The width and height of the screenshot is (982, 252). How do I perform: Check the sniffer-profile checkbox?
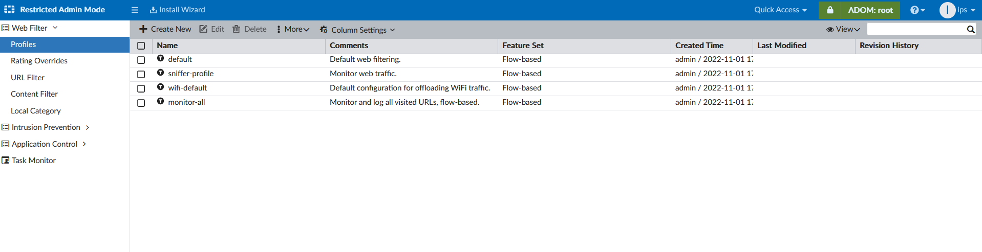click(x=141, y=74)
